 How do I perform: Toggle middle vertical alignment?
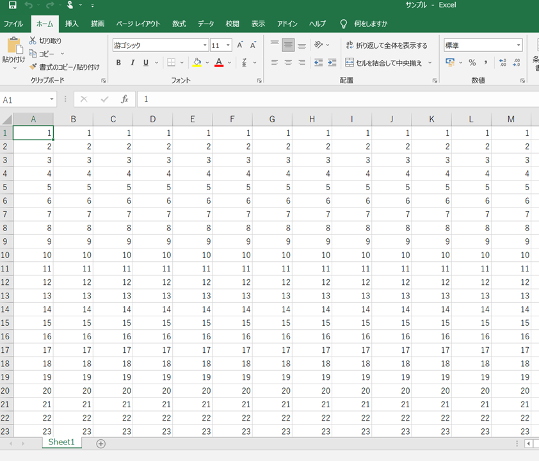point(288,45)
